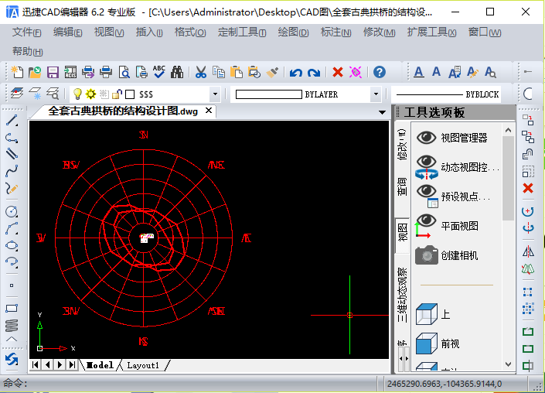Select the Line tool in the left toolbar
This screenshot has height=393, width=545.
12,121
